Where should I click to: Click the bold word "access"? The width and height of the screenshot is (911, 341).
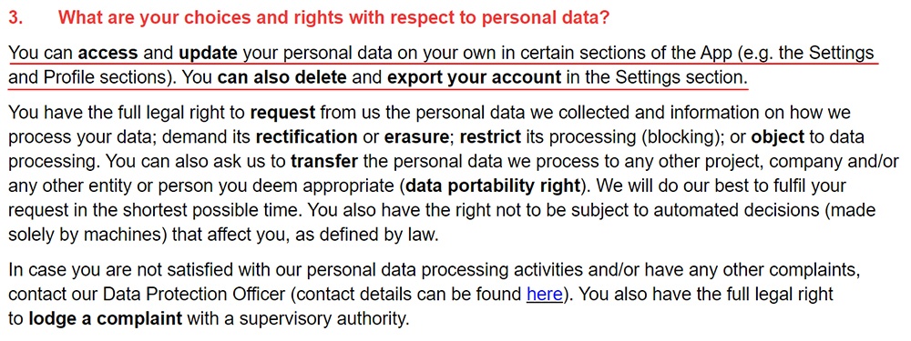coord(108,54)
